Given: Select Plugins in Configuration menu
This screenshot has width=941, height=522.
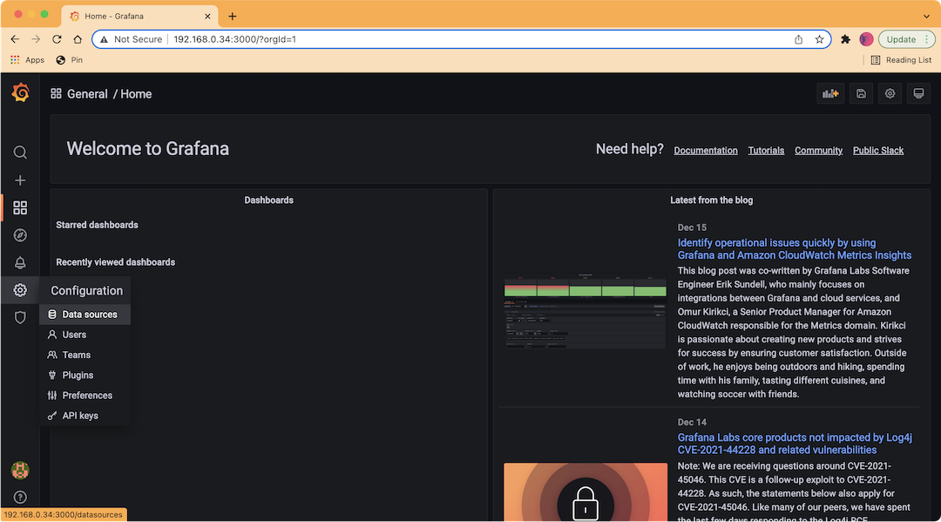Looking at the screenshot, I should coord(85,375).
